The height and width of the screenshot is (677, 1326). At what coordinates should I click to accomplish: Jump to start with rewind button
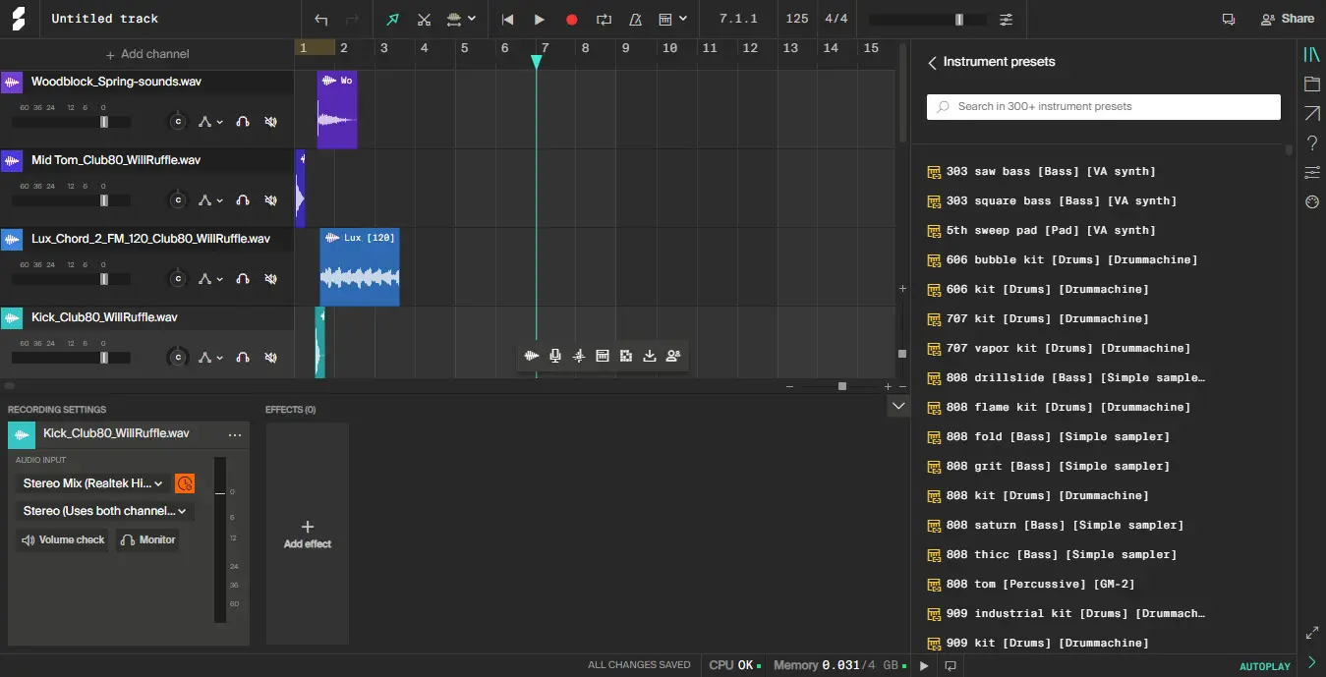(x=508, y=19)
